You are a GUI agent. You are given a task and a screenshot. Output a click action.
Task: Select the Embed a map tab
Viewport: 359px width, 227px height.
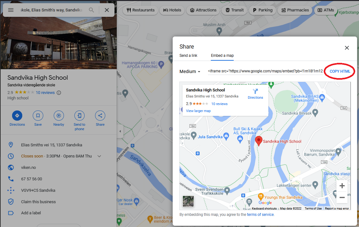222,56
